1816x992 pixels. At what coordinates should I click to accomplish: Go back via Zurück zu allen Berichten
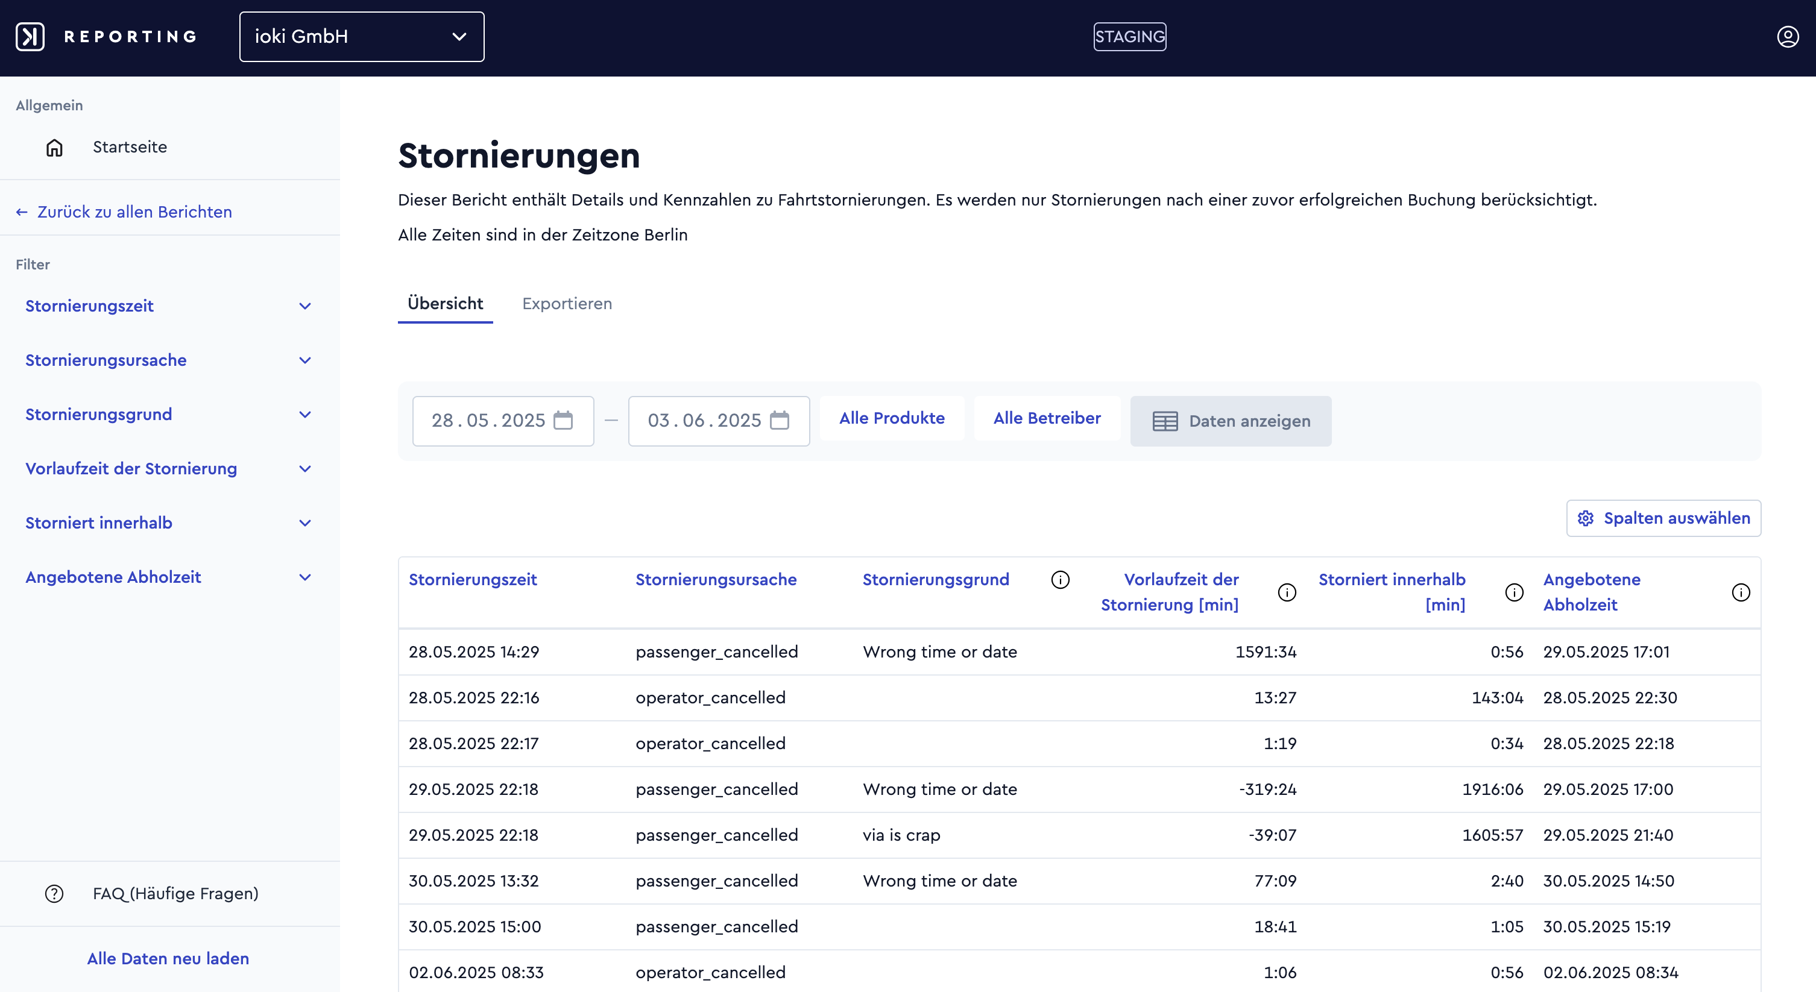pyautogui.click(x=124, y=212)
